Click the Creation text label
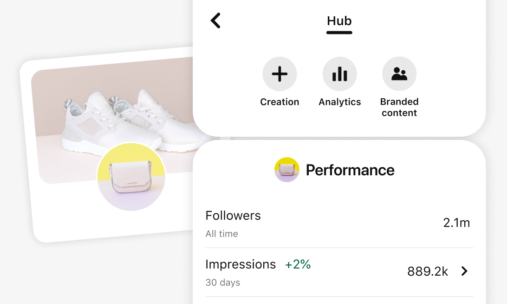 coord(279,101)
